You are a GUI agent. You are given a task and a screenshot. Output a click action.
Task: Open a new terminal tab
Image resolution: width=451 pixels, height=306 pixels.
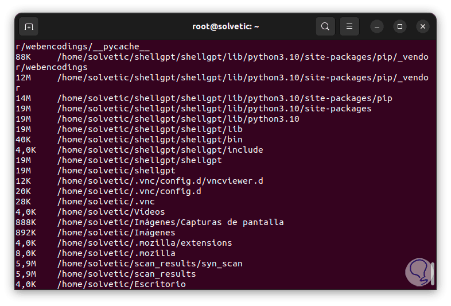click(x=29, y=26)
